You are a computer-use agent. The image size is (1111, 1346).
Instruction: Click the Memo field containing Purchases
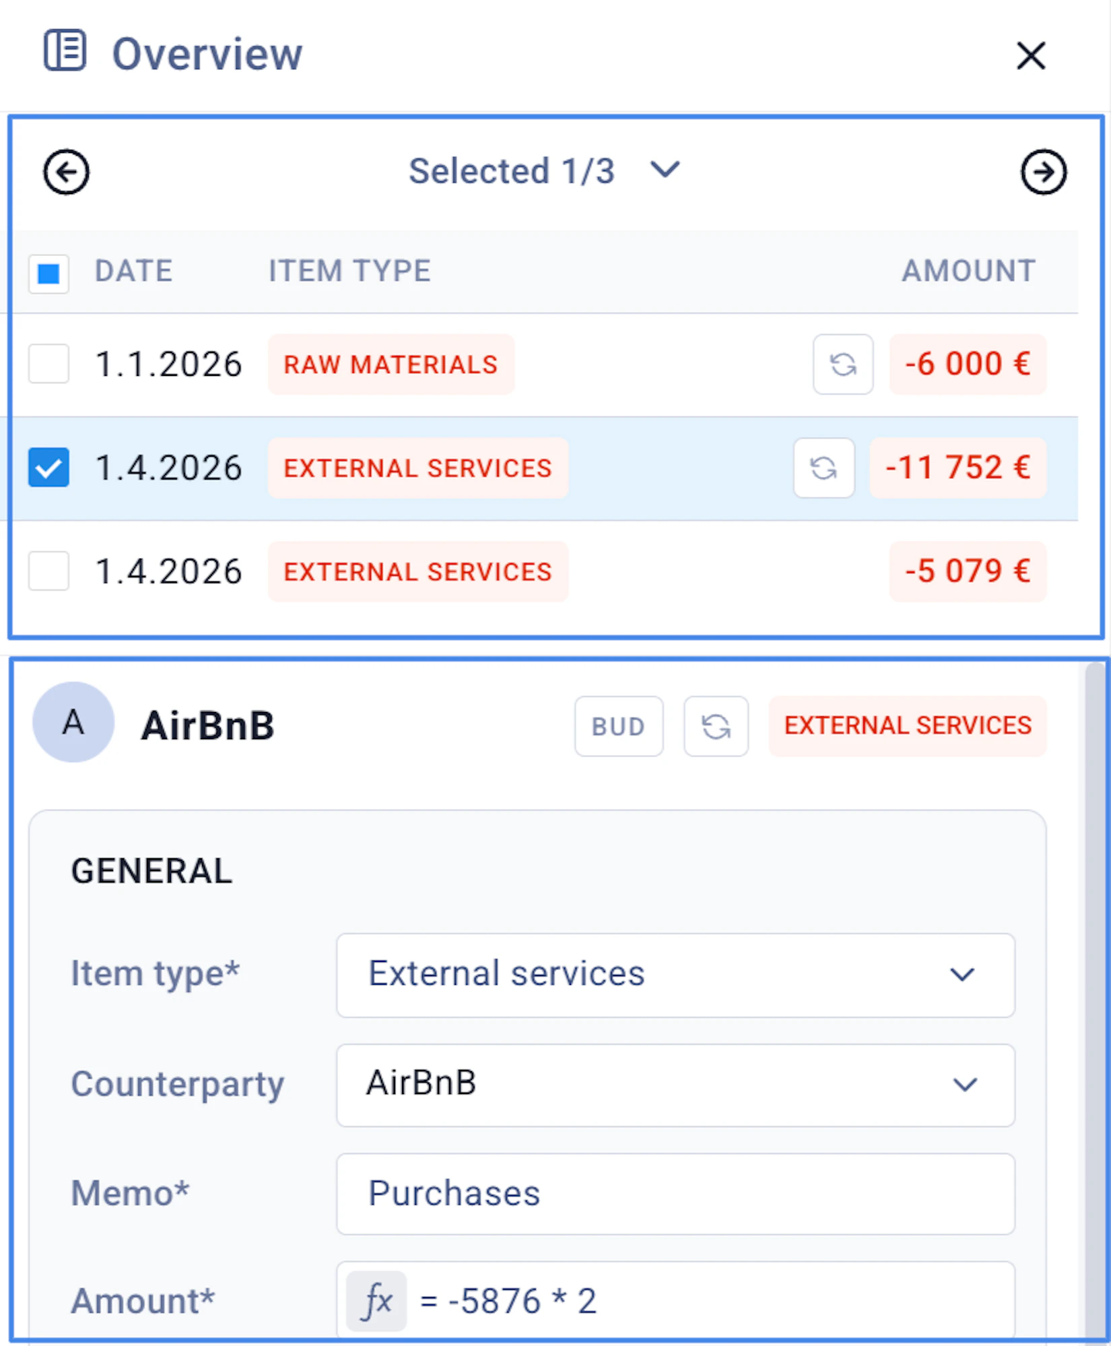[675, 1194]
